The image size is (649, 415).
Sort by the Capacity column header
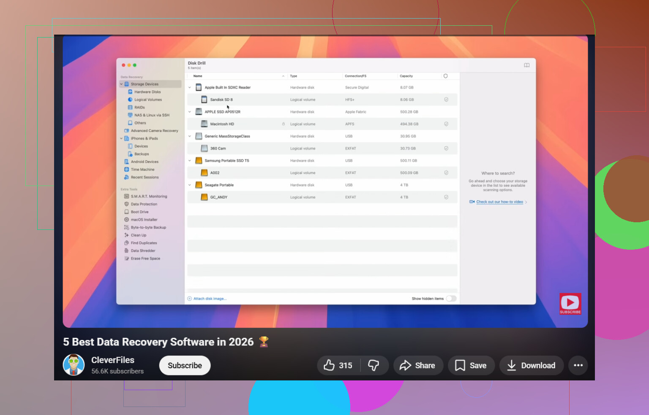[406, 76]
